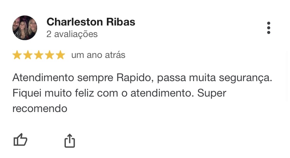Screen dimensions: 290x158
Task: View the reviewer's "2 avaliações" count
Action: click(72, 34)
